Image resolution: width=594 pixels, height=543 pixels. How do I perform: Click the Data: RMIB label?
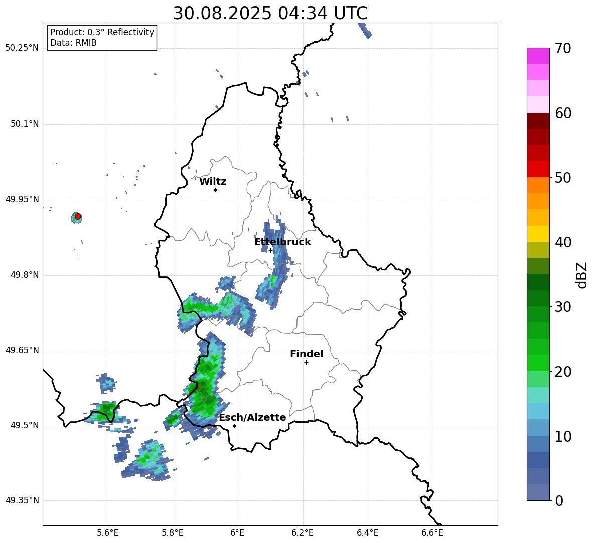(73, 43)
